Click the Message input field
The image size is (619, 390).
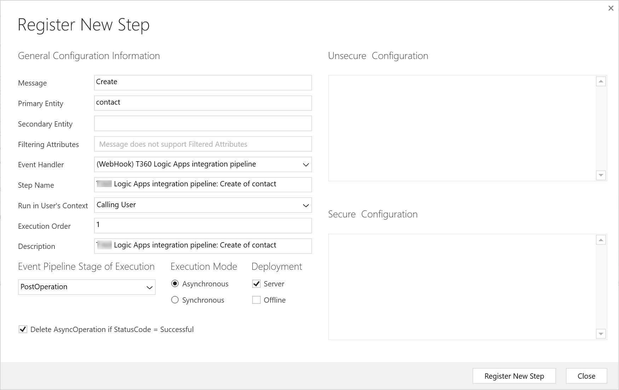point(203,82)
